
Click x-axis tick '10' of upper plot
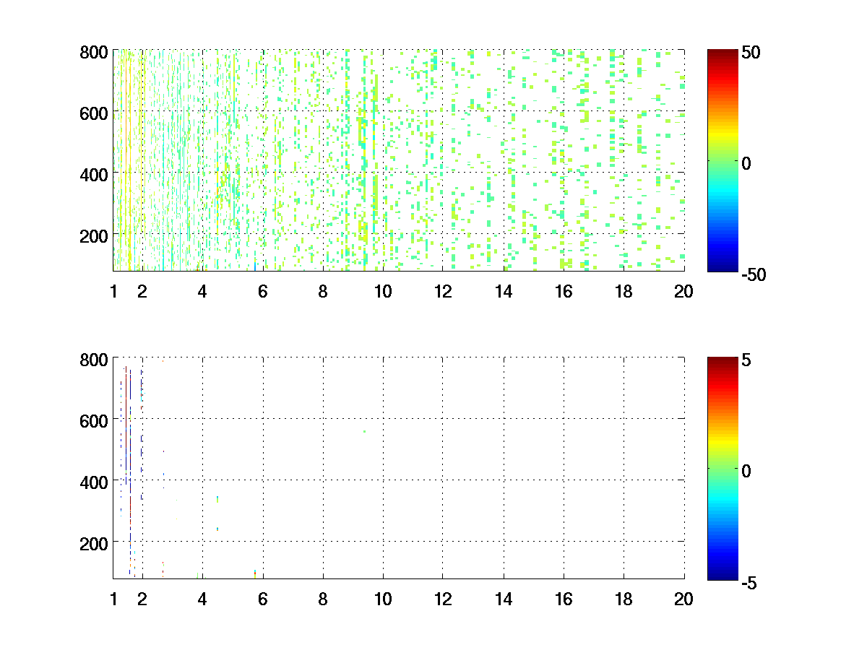[383, 292]
